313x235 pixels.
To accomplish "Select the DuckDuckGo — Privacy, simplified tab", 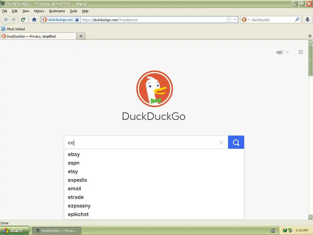I will (x=38, y=36).
